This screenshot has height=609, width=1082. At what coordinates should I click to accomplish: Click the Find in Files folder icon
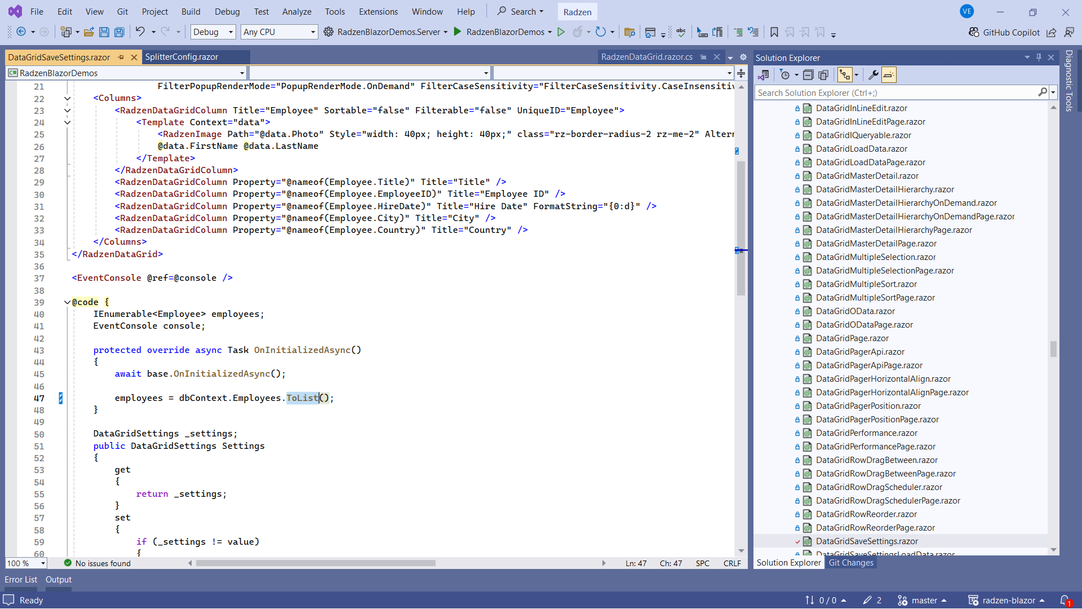tap(629, 32)
